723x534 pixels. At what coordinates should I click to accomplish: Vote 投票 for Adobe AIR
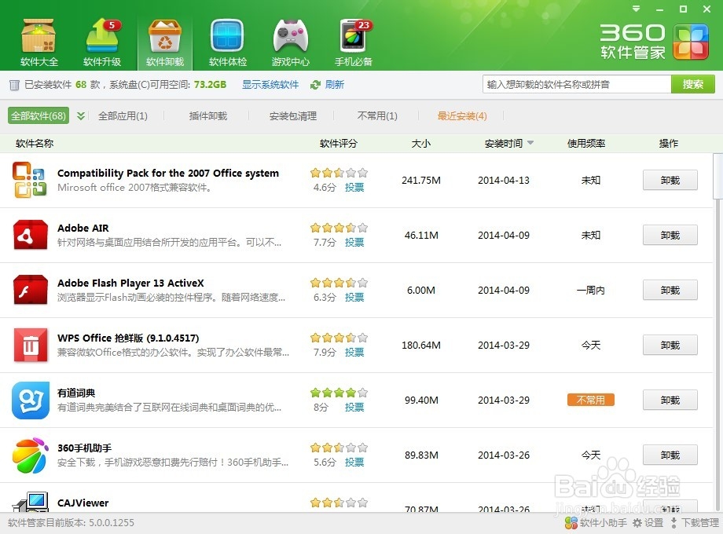354,243
